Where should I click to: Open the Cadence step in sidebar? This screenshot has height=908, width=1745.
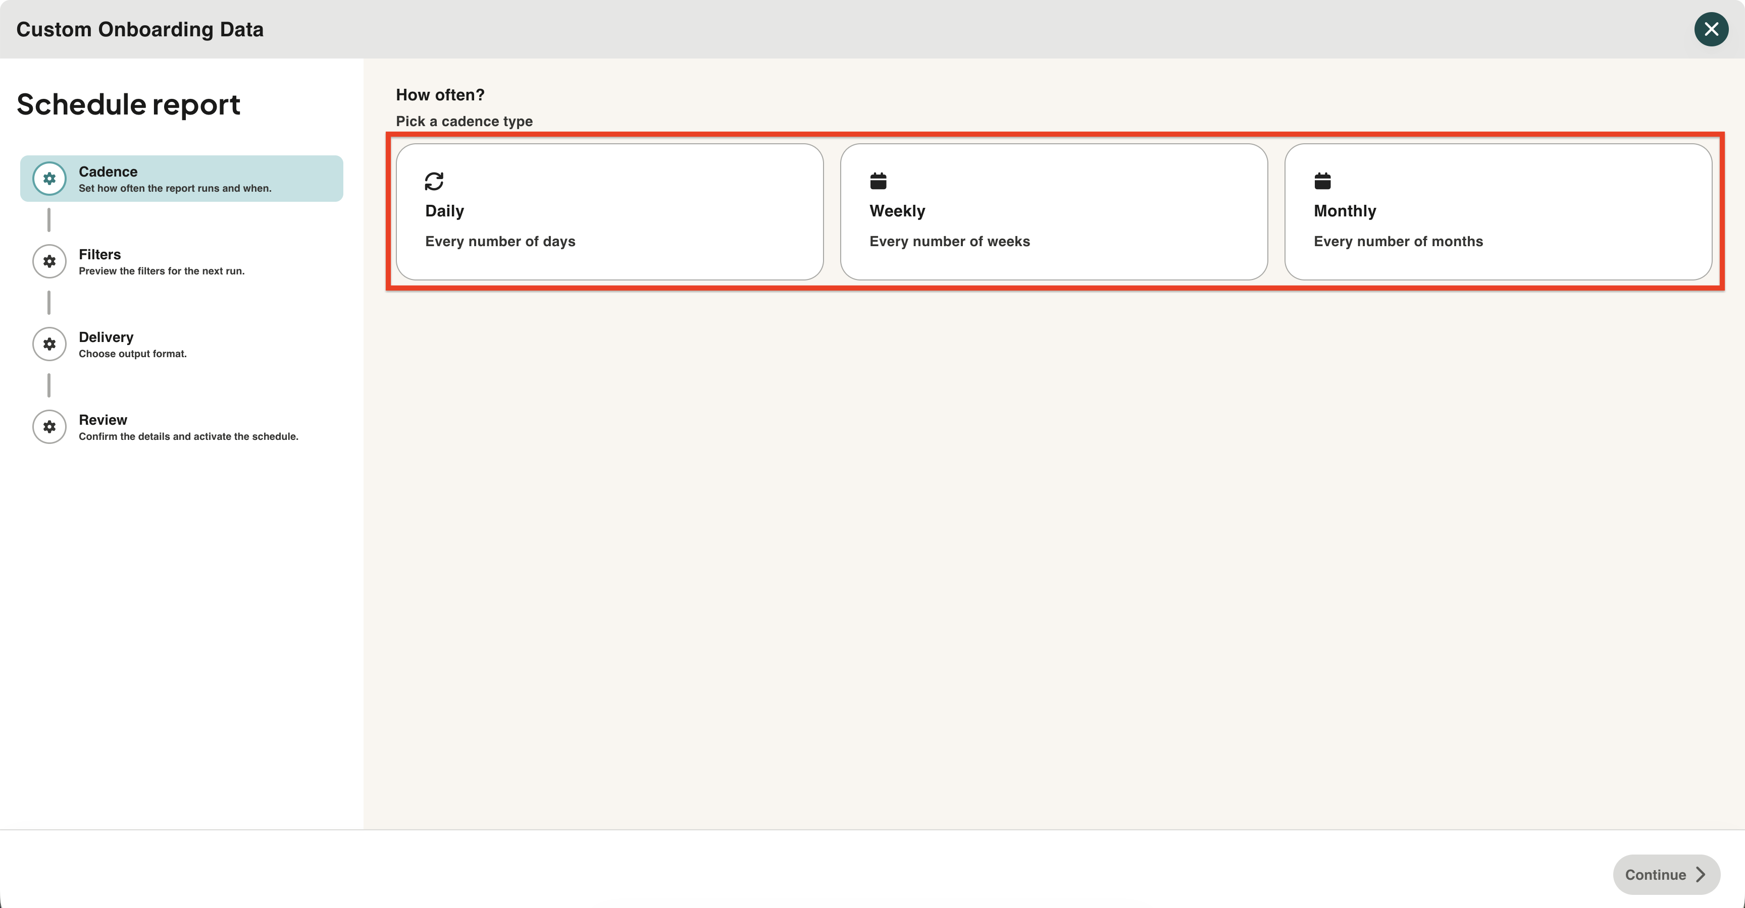point(182,179)
